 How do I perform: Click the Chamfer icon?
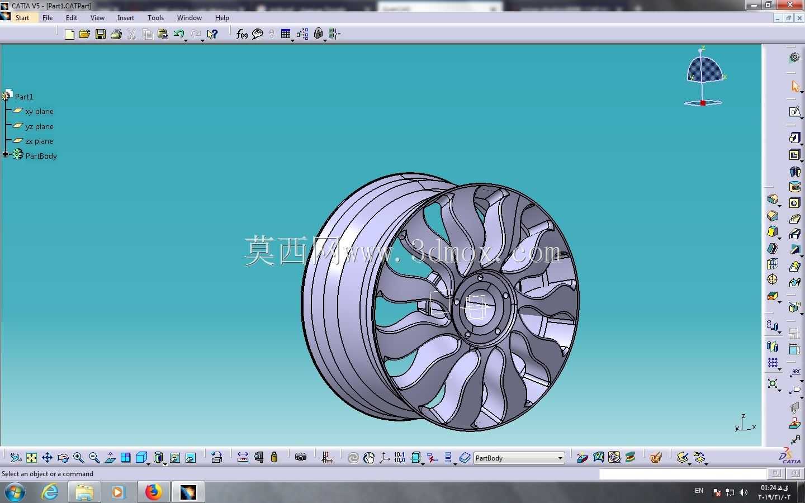773,216
